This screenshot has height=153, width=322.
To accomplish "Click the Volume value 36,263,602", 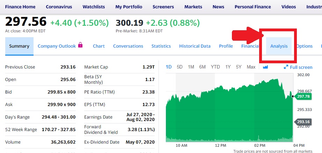I will click(x=63, y=142).
